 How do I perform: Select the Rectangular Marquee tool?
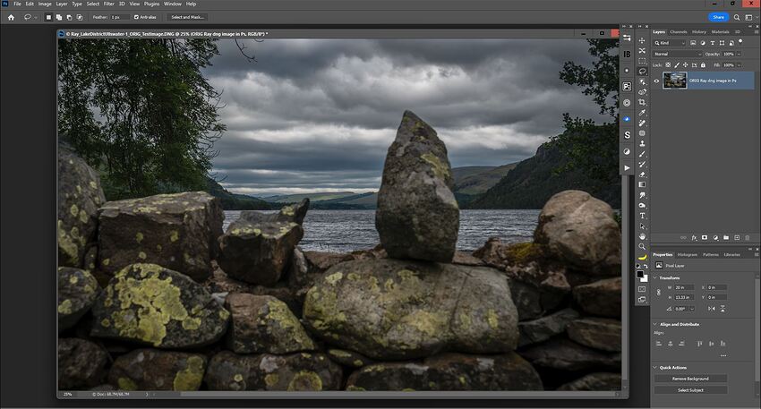(x=642, y=61)
